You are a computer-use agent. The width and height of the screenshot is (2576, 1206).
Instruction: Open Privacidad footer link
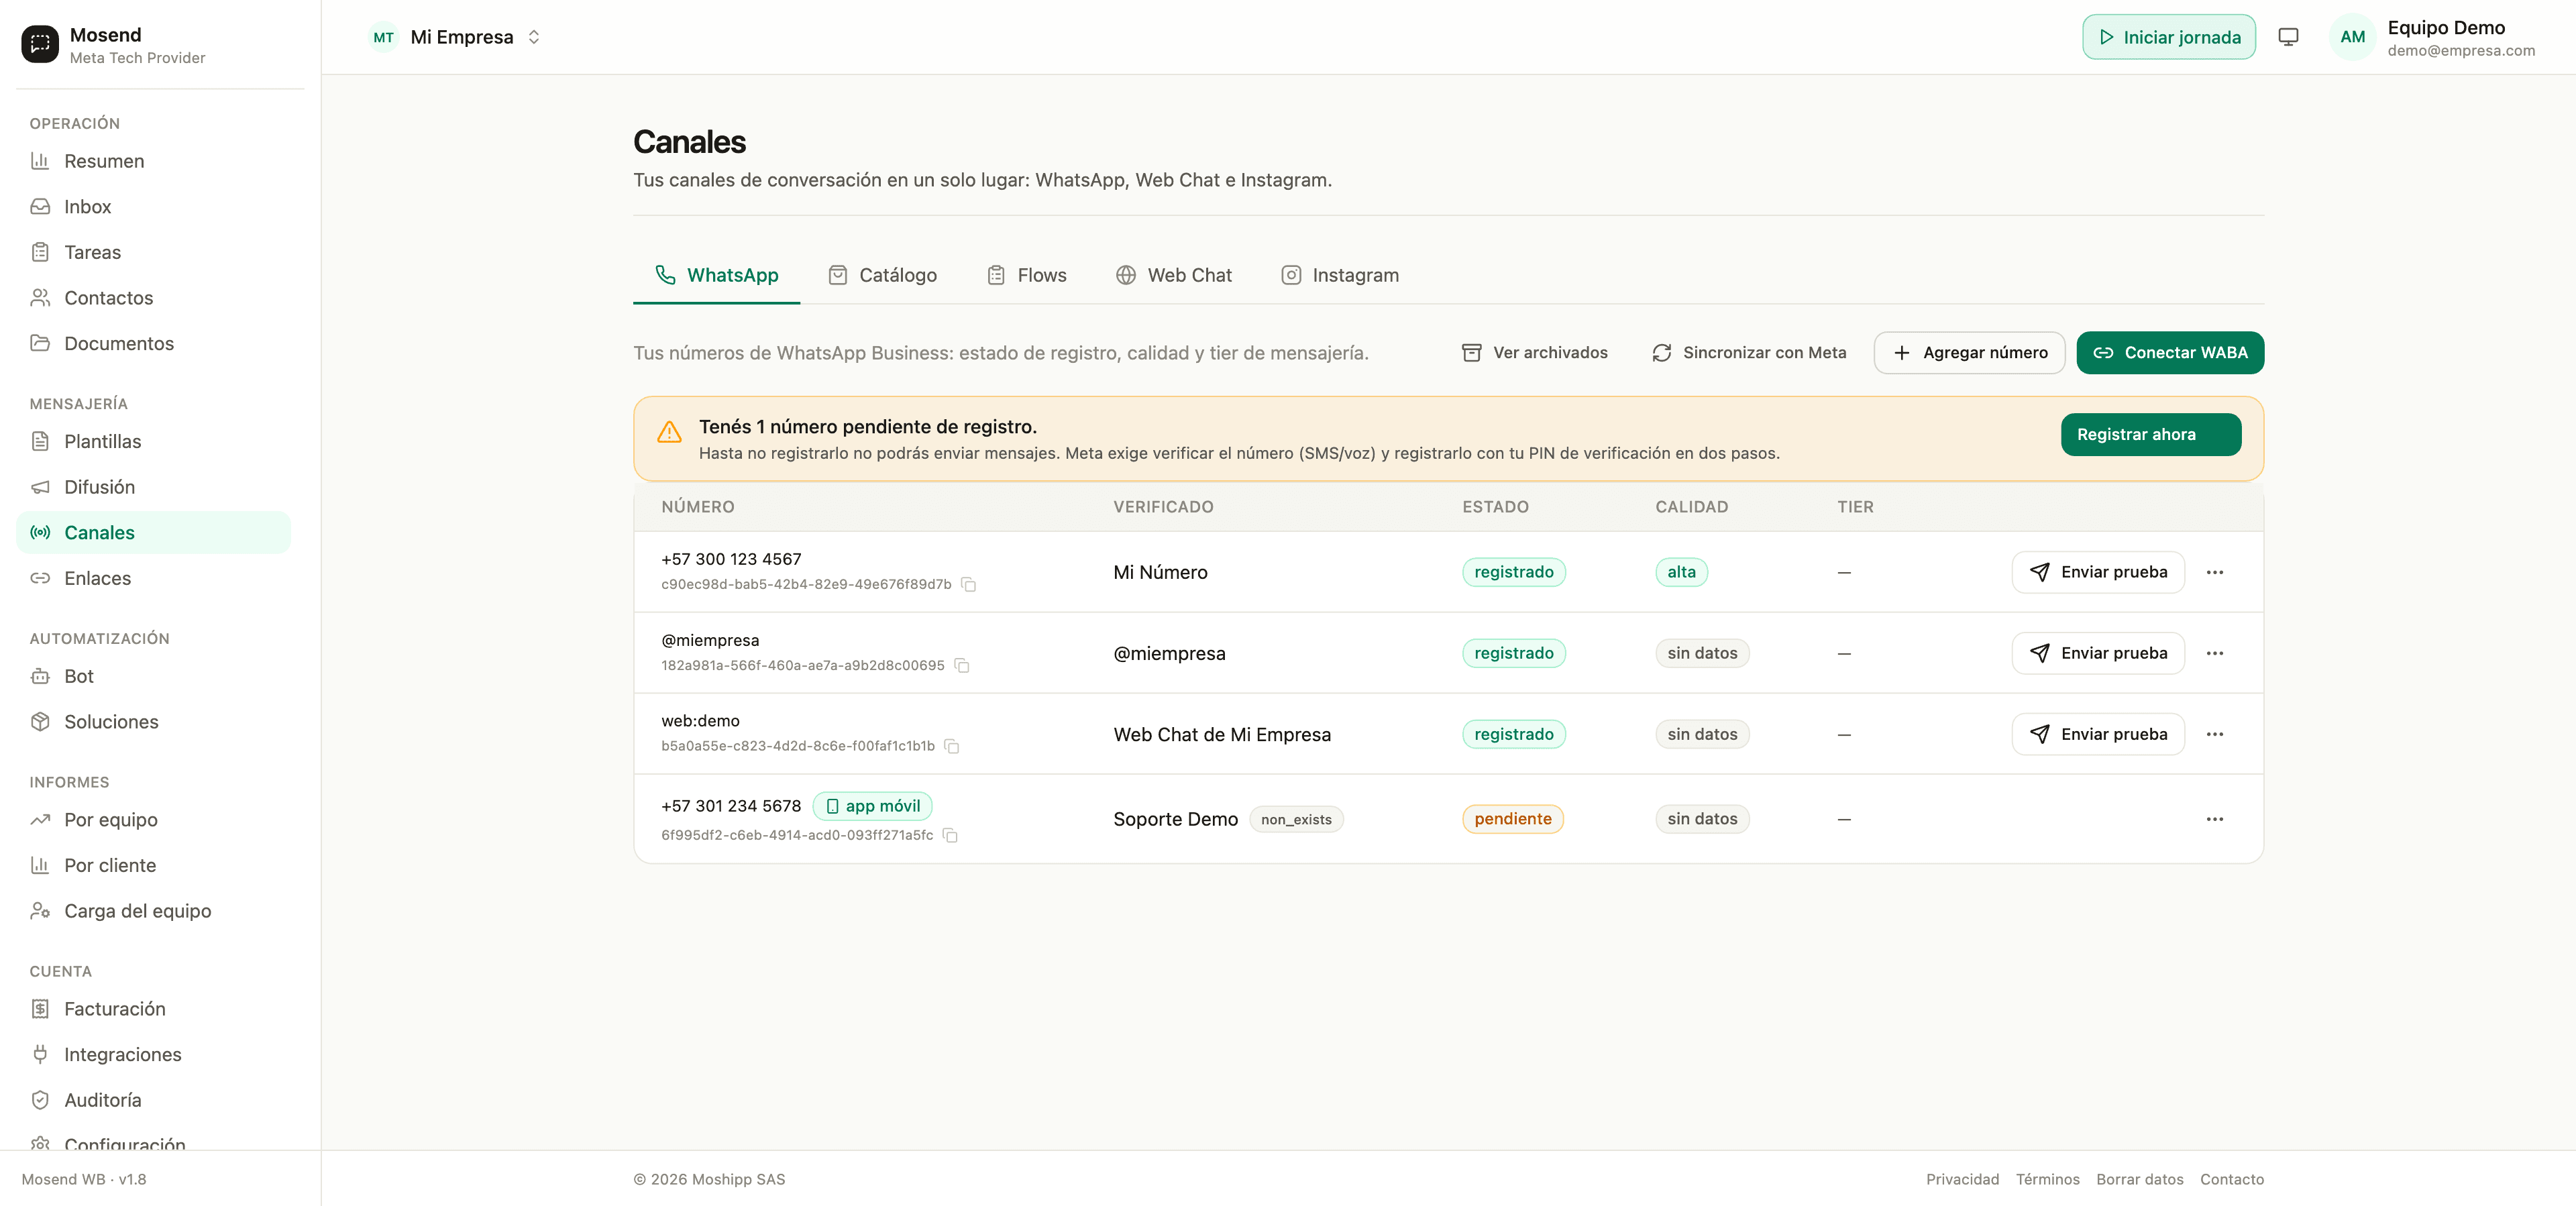[1962, 1179]
